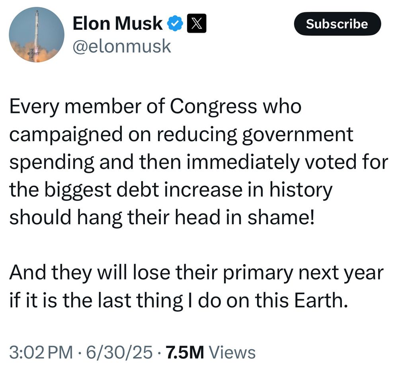Click the word Congress in the post
This screenshot has height=375, width=398.
coord(213,107)
